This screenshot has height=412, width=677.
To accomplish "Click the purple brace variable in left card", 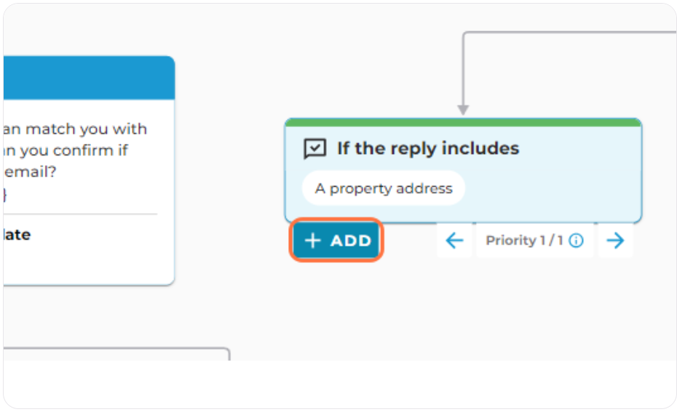I will coord(5,195).
